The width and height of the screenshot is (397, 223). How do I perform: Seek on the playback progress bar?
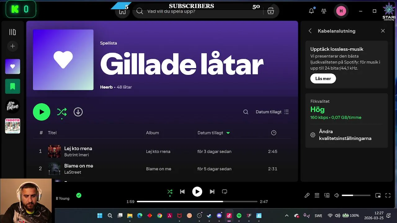197,202
